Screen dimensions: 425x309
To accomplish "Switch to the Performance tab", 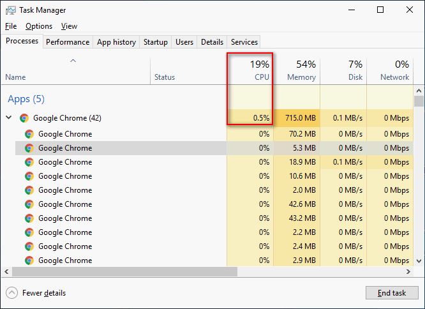I will [x=68, y=42].
